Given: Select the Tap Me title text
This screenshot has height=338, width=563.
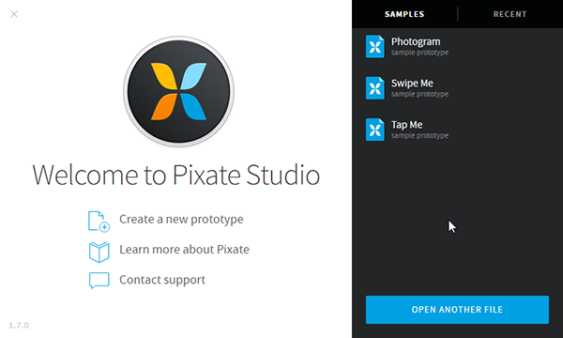Looking at the screenshot, I should pos(407,125).
